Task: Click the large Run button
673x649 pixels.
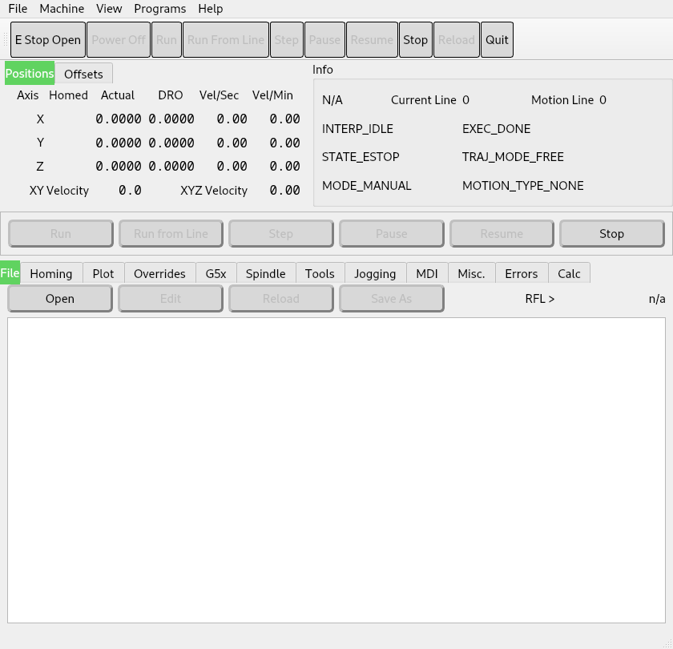Action: pos(61,234)
